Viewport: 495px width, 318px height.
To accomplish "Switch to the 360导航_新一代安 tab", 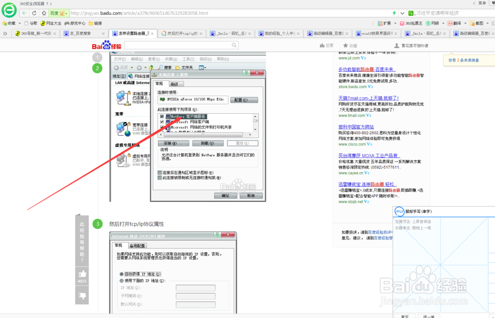I will [35, 33].
